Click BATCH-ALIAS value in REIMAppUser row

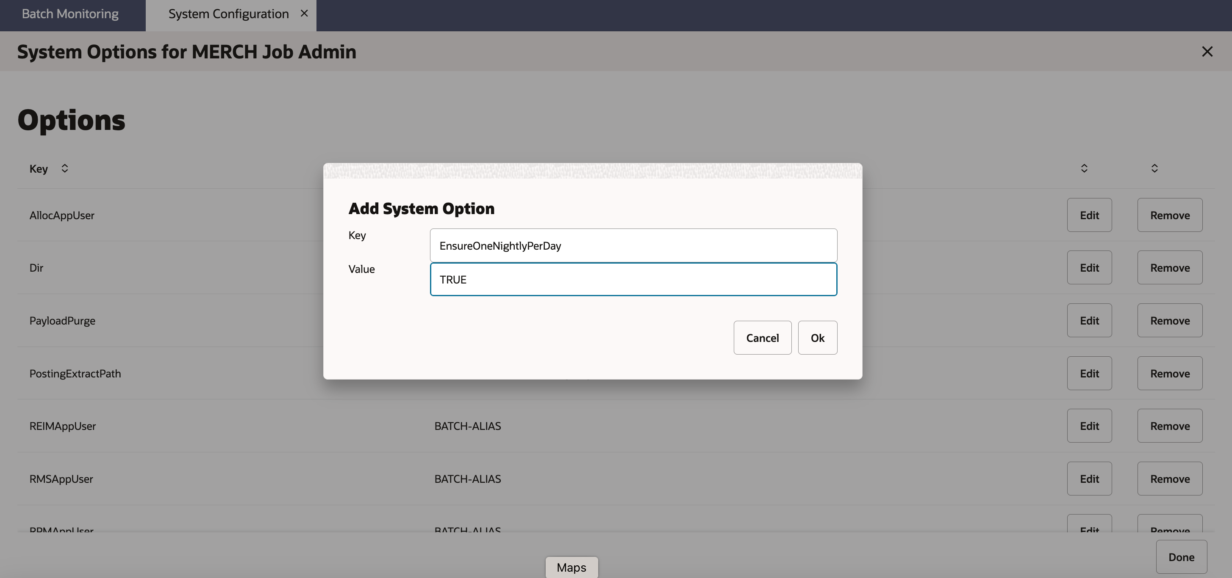[x=468, y=426]
